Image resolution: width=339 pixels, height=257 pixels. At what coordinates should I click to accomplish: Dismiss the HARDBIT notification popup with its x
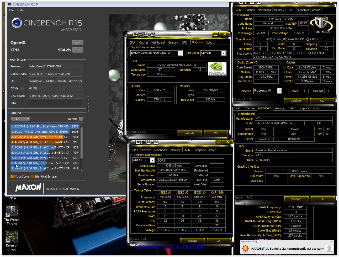pos(332,241)
